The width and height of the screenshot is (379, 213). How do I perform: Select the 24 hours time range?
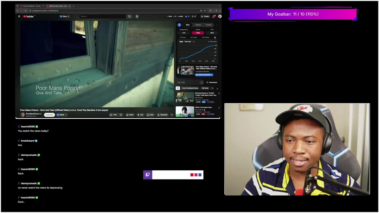(183, 37)
